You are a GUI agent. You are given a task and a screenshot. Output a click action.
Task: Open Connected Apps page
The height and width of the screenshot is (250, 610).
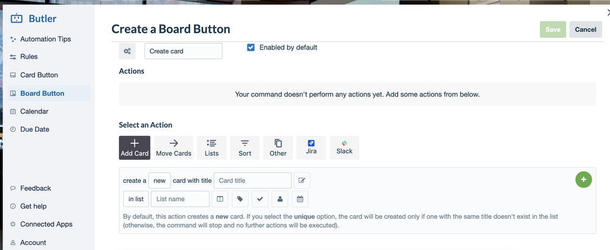coord(46,224)
